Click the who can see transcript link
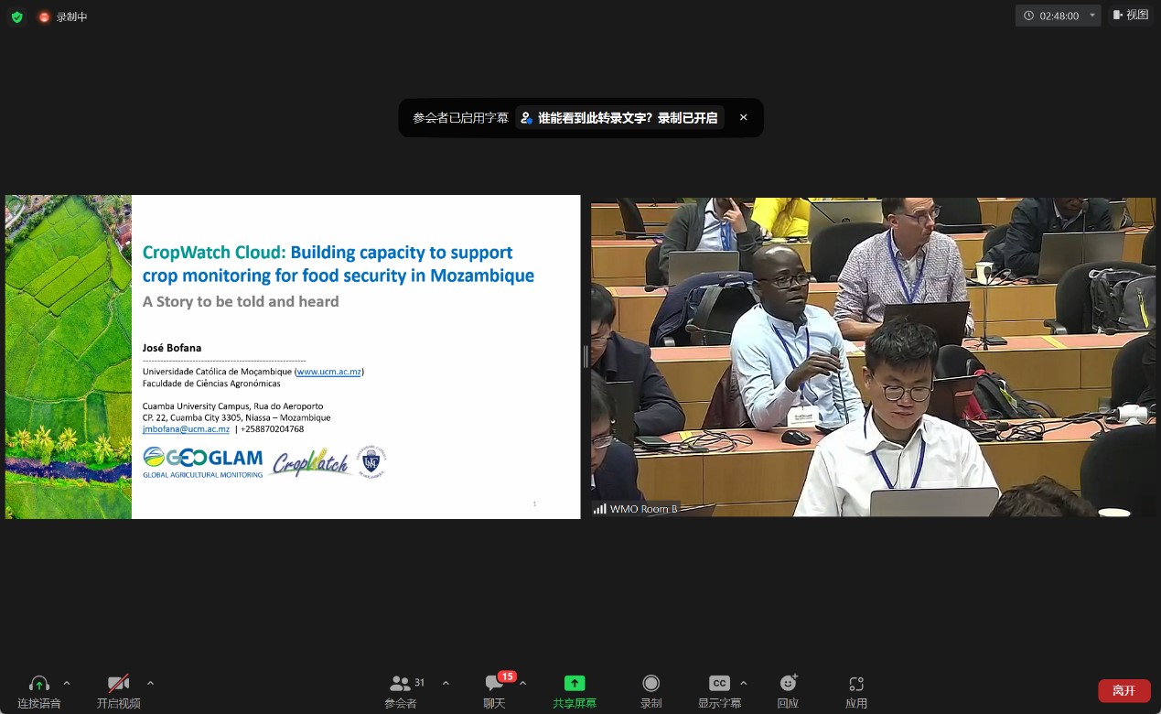The image size is (1161, 714). point(619,118)
